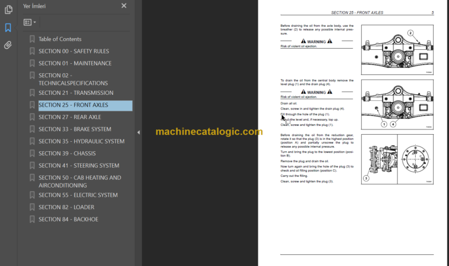Click bookmark icon beside SECTION 41 - STEERING SYSTEM
This screenshot has height=266, width=449.
32,166
